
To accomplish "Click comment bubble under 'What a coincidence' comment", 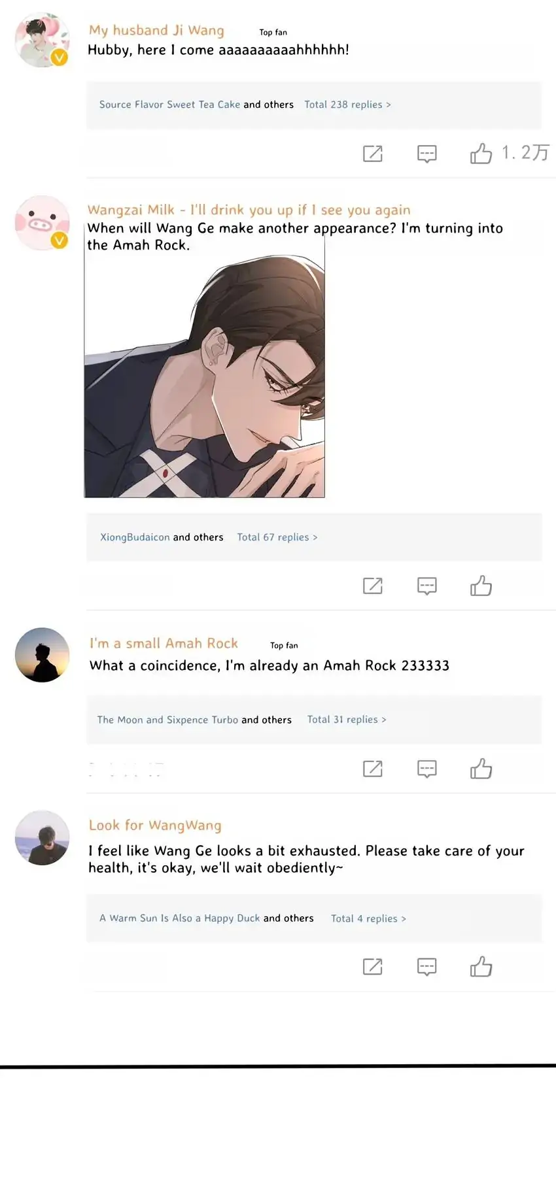I will 426,769.
